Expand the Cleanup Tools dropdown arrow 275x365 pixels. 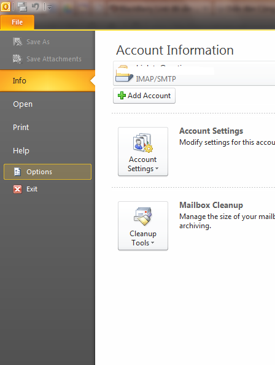pos(152,243)
